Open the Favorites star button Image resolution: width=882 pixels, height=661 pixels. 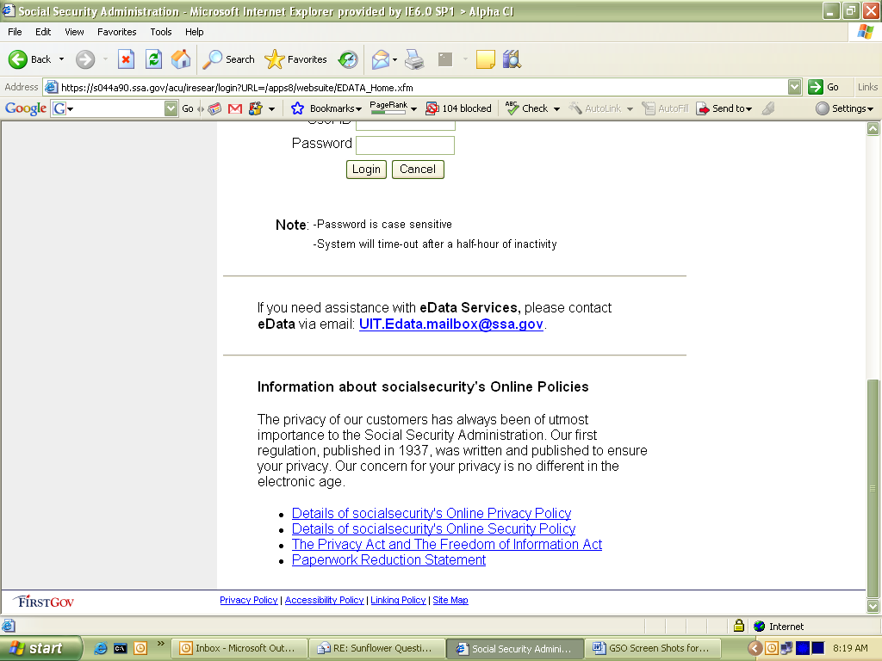[x=296, y=59]
